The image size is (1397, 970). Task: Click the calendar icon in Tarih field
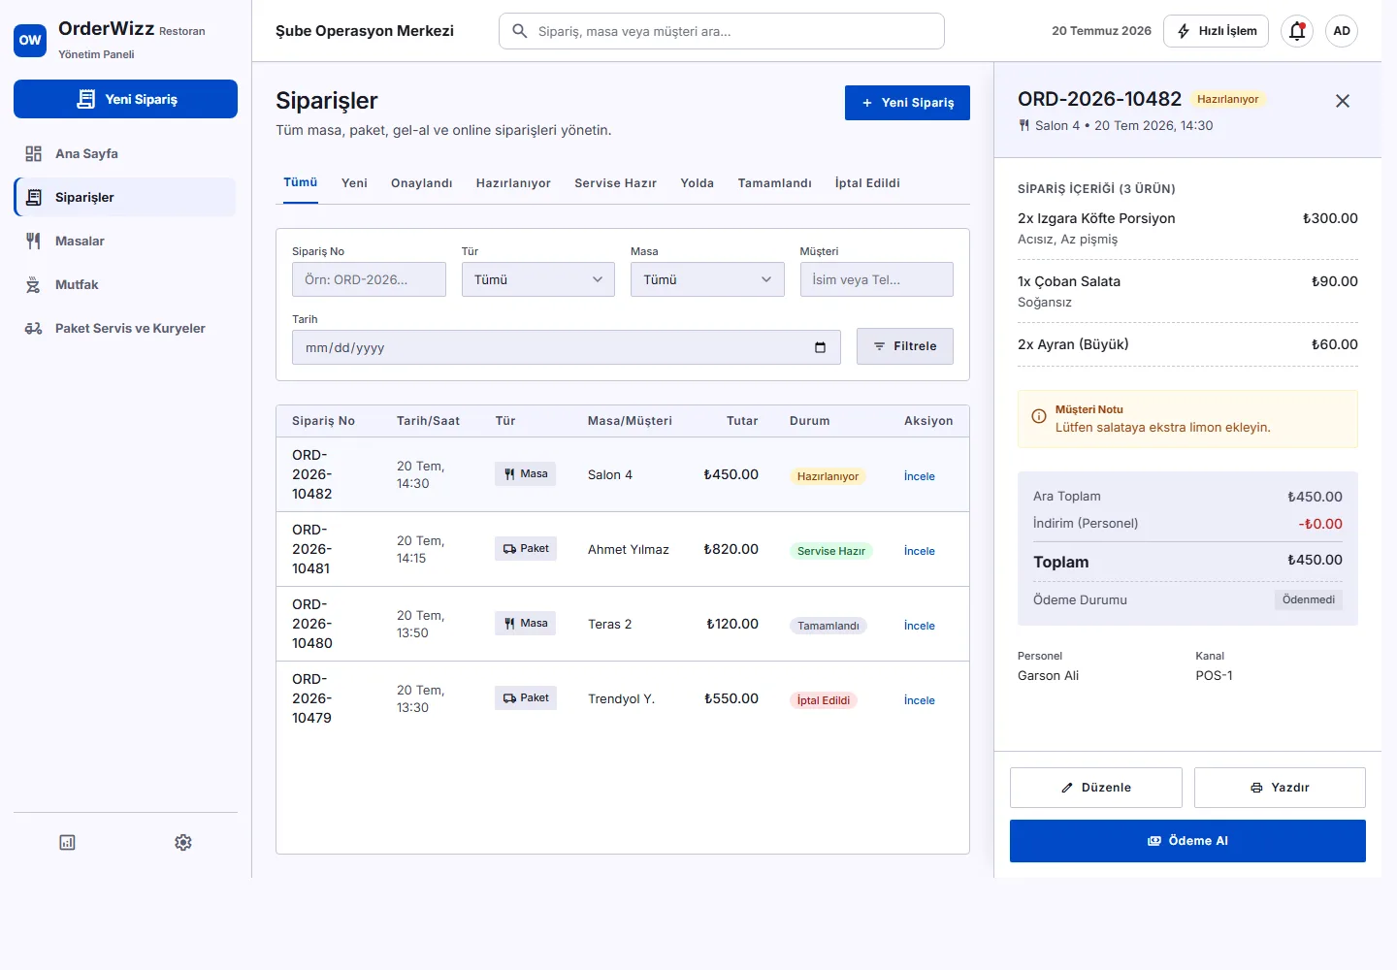tap(820, 347)
